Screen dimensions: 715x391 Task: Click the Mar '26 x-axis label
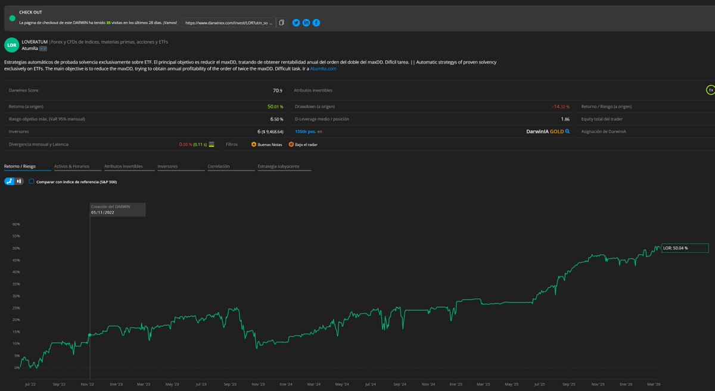coord(652,385)
